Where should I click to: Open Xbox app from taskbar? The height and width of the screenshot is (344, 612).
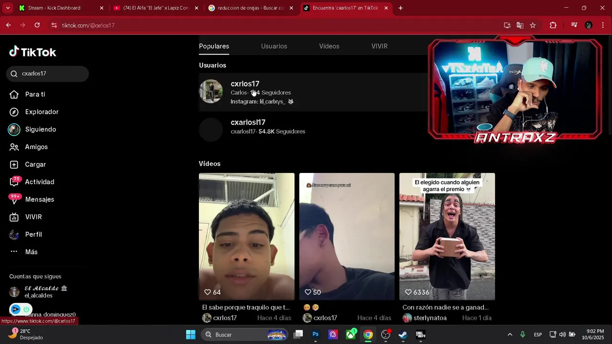[x=351, y=334]
